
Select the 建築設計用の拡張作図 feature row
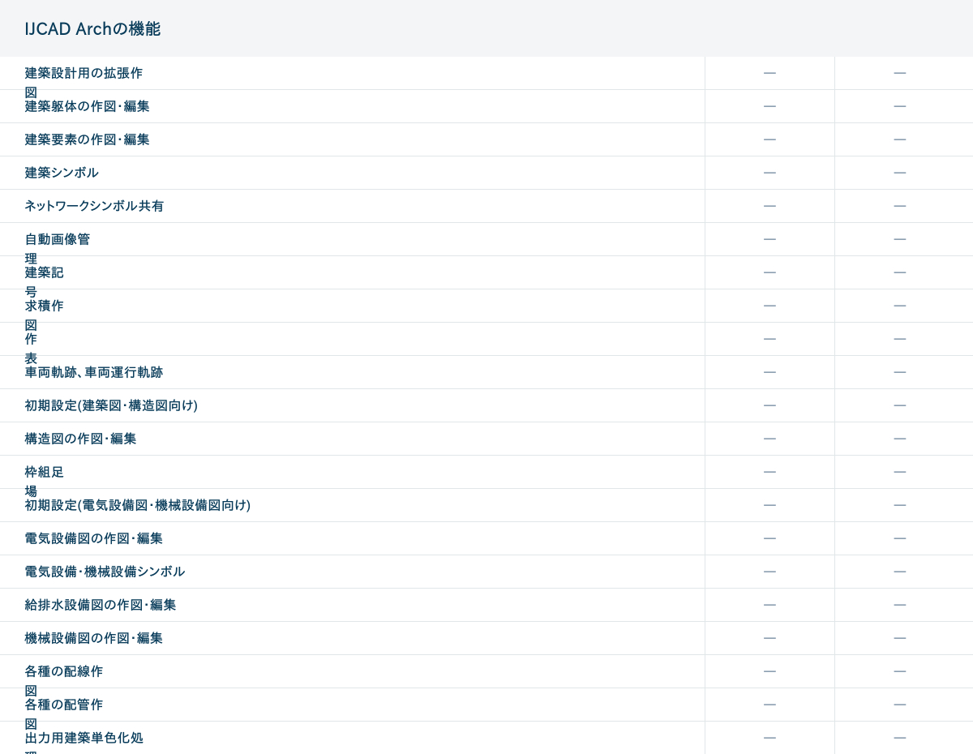click(x=84, y=74)
